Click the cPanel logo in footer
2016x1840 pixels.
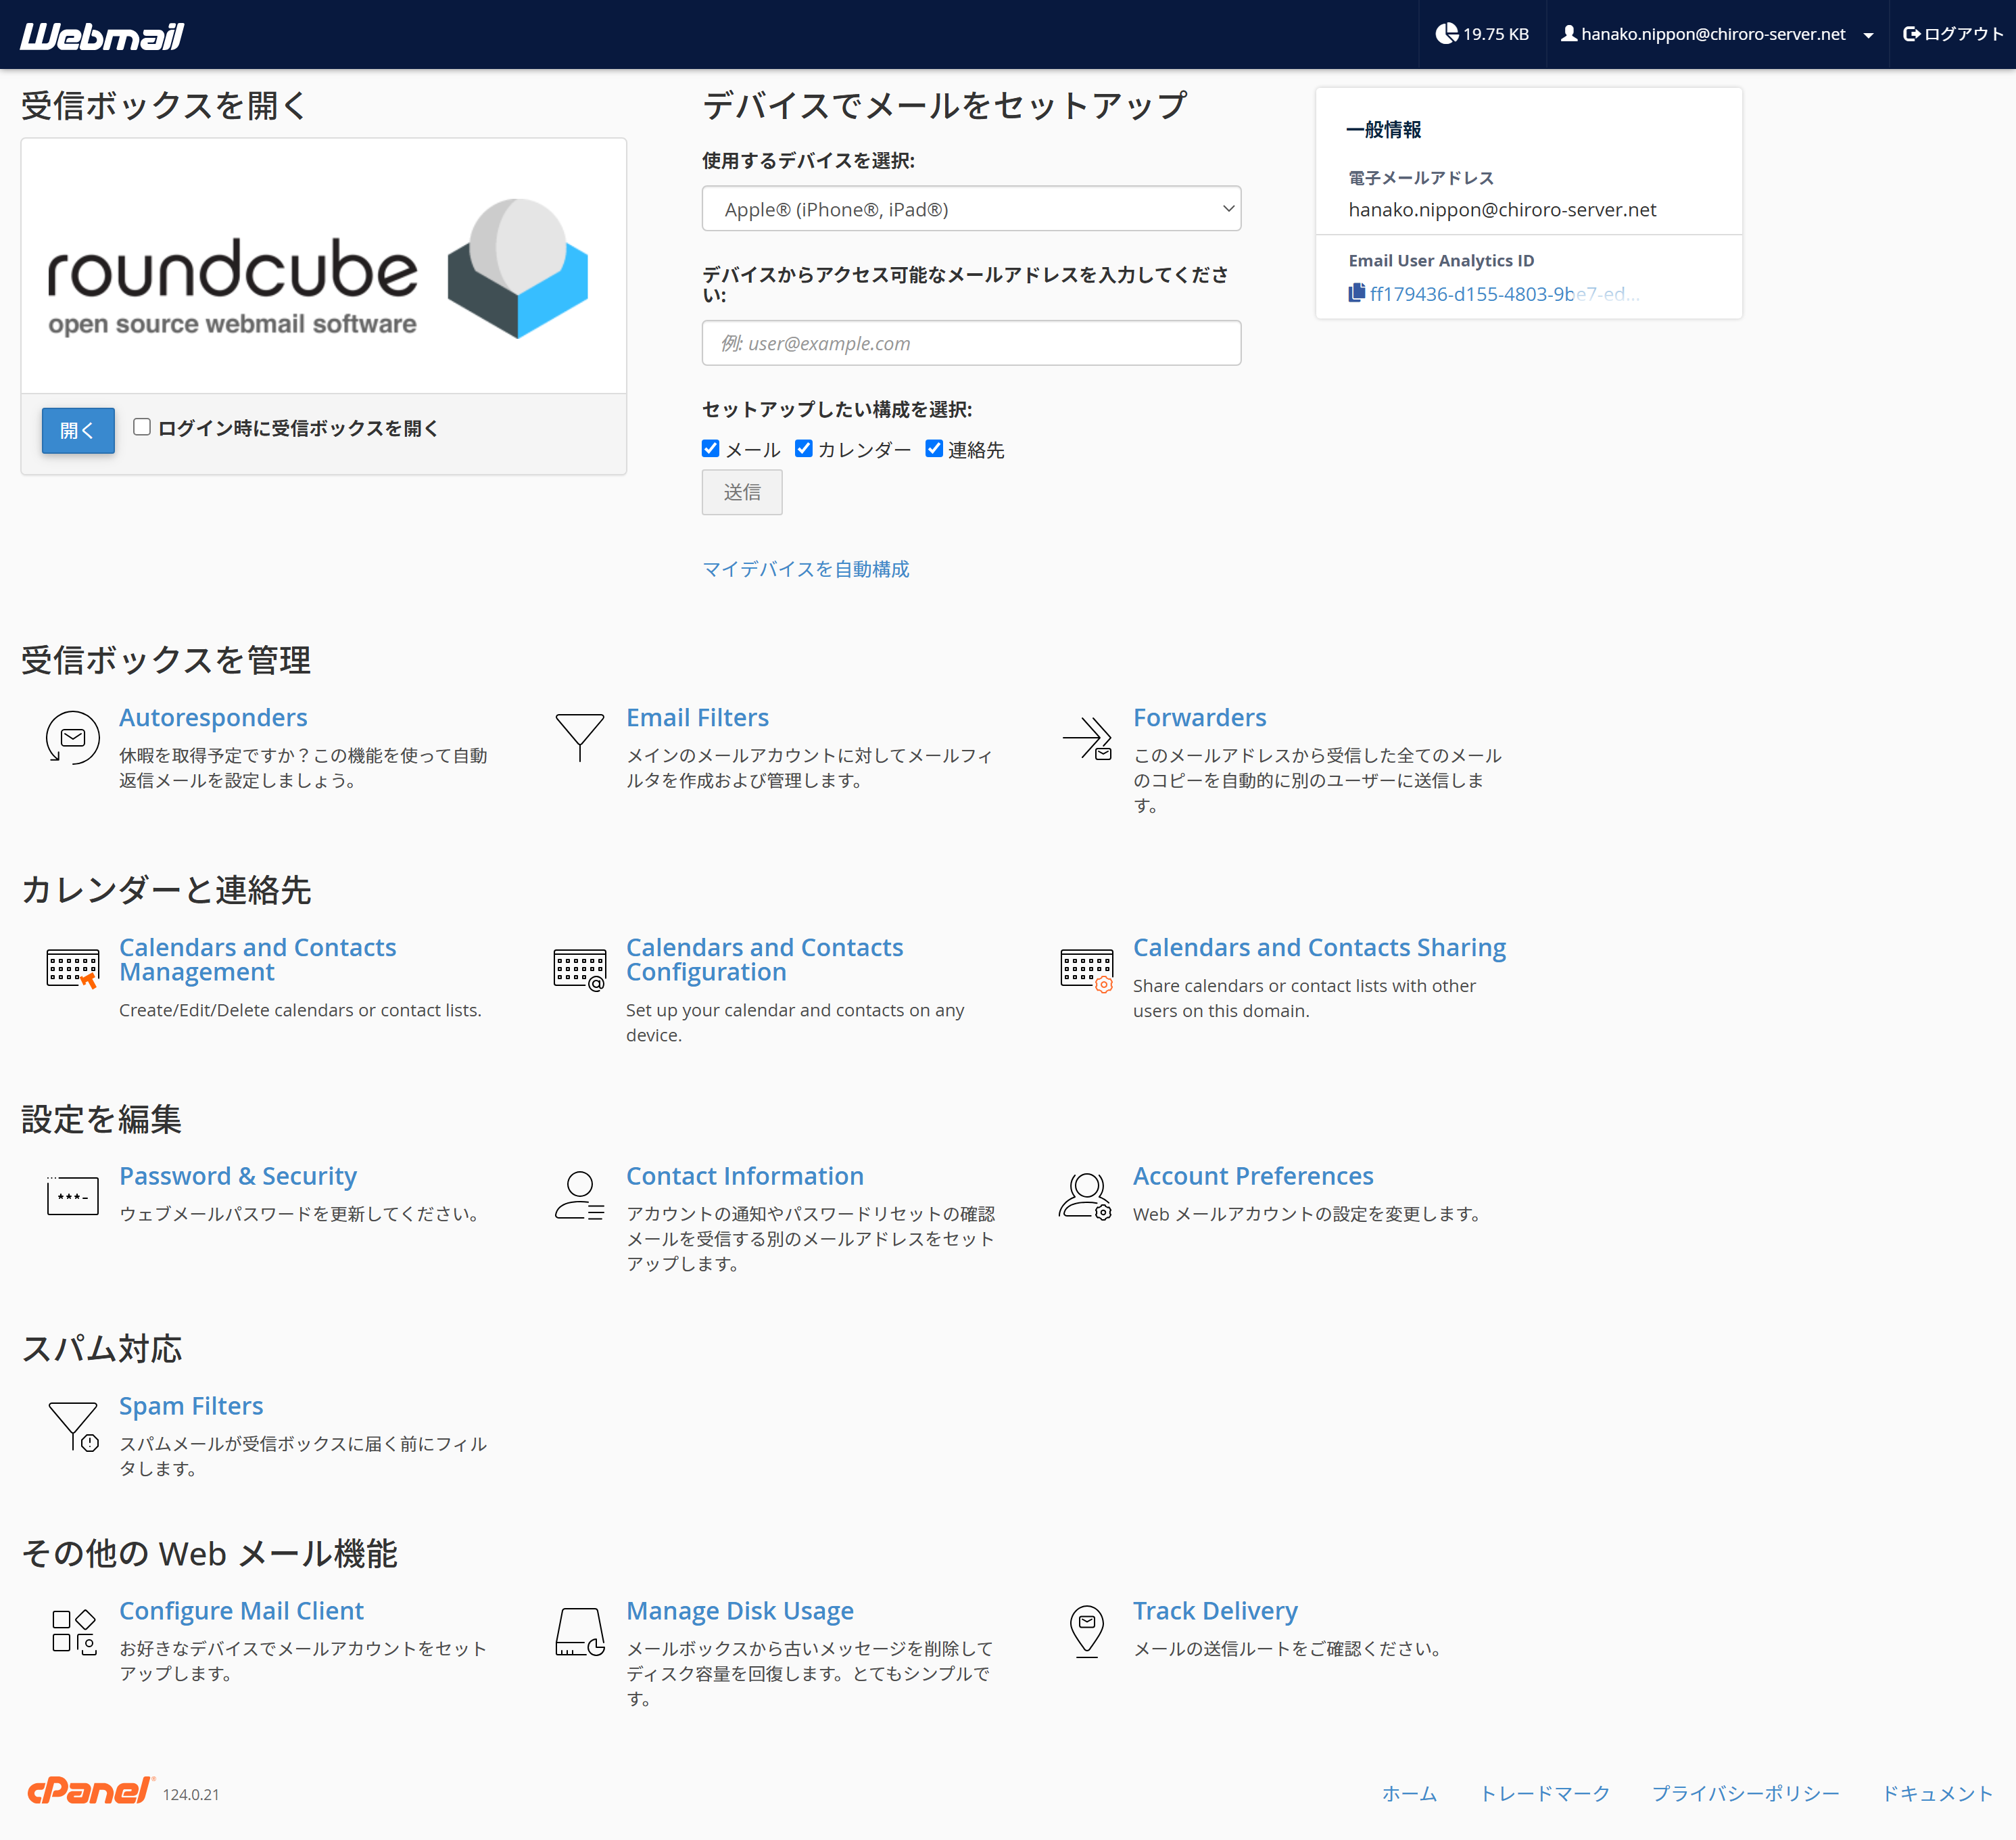[91, 1790]
